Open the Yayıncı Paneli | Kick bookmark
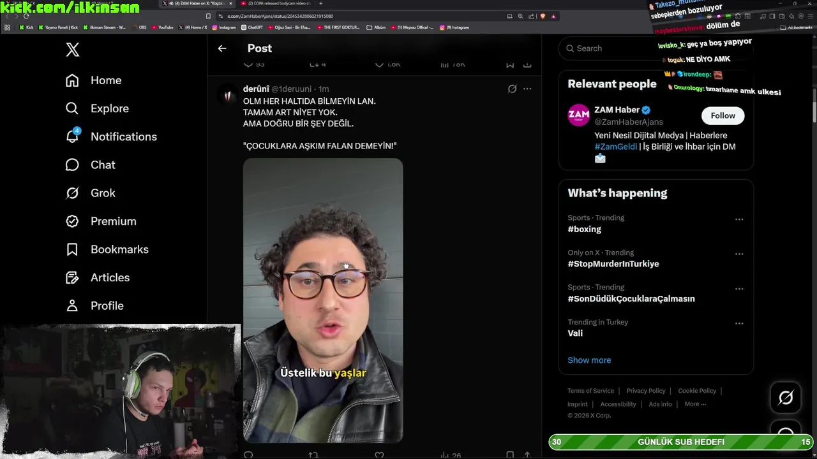The width and height of the screenshot is (817, 459). [x=59, y=27]
